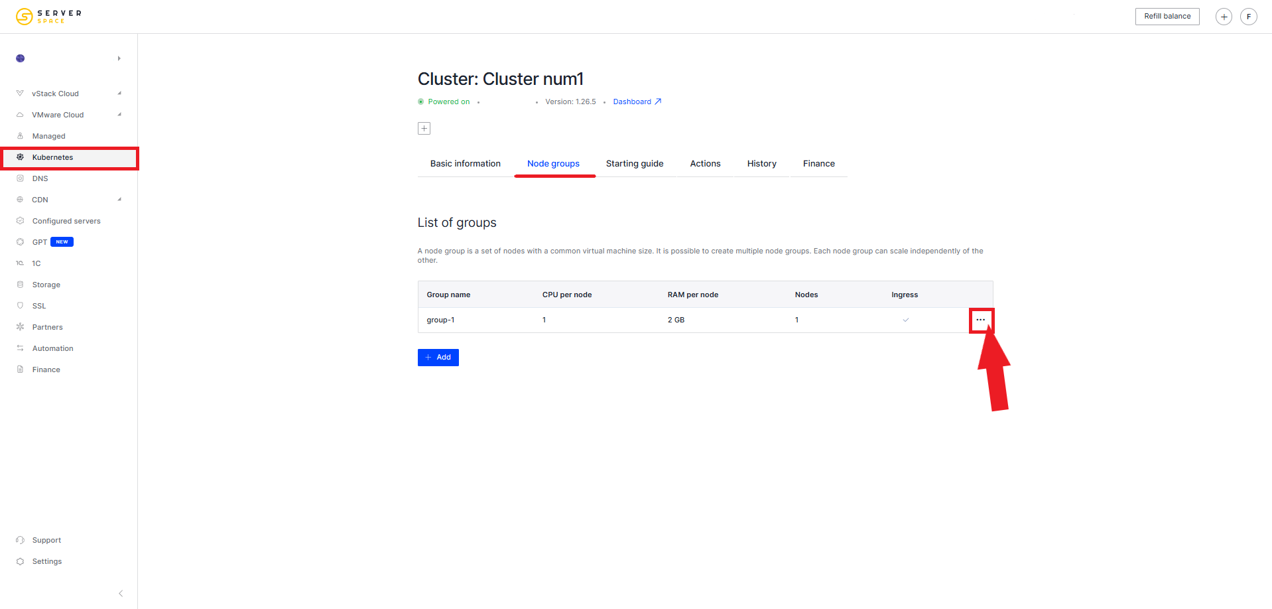Click the Settings gear icon
This screenshot has height=609, width=1272.
tap(20, 561)
